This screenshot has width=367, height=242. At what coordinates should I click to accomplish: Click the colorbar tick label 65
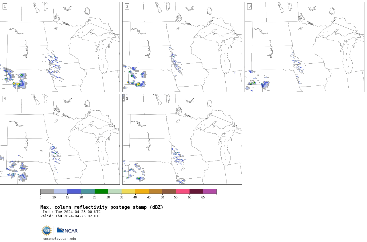pyautogui.click(x=203, y=197)
